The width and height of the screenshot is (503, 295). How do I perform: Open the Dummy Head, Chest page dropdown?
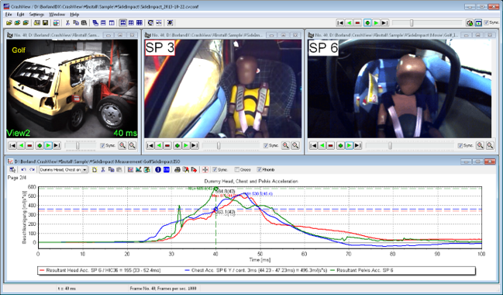84,170
